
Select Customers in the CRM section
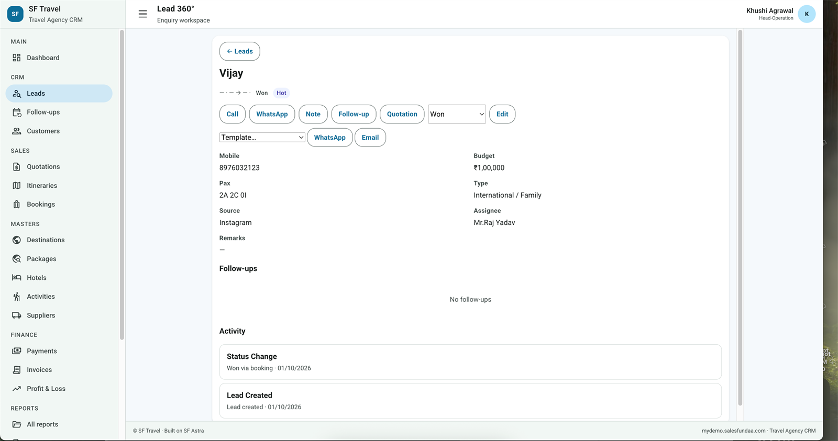point(59,131)
